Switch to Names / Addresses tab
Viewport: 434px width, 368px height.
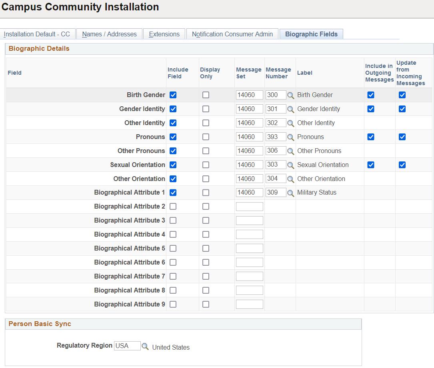109,34
